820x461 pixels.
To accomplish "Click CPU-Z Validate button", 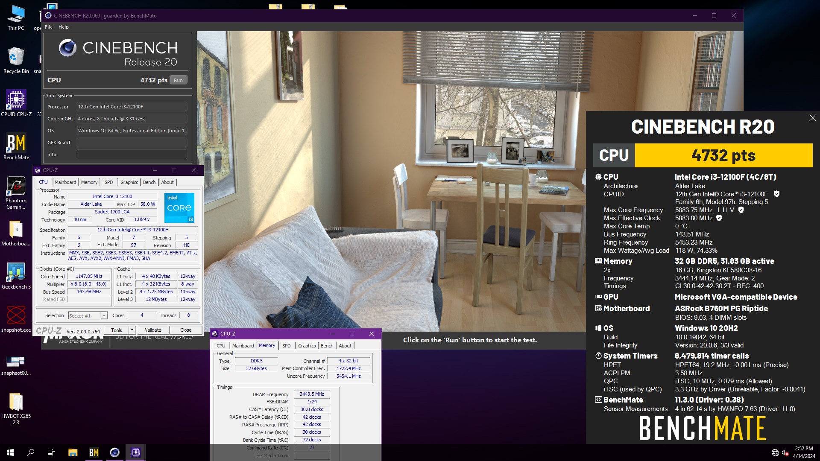I will click(x=153, y=330).
